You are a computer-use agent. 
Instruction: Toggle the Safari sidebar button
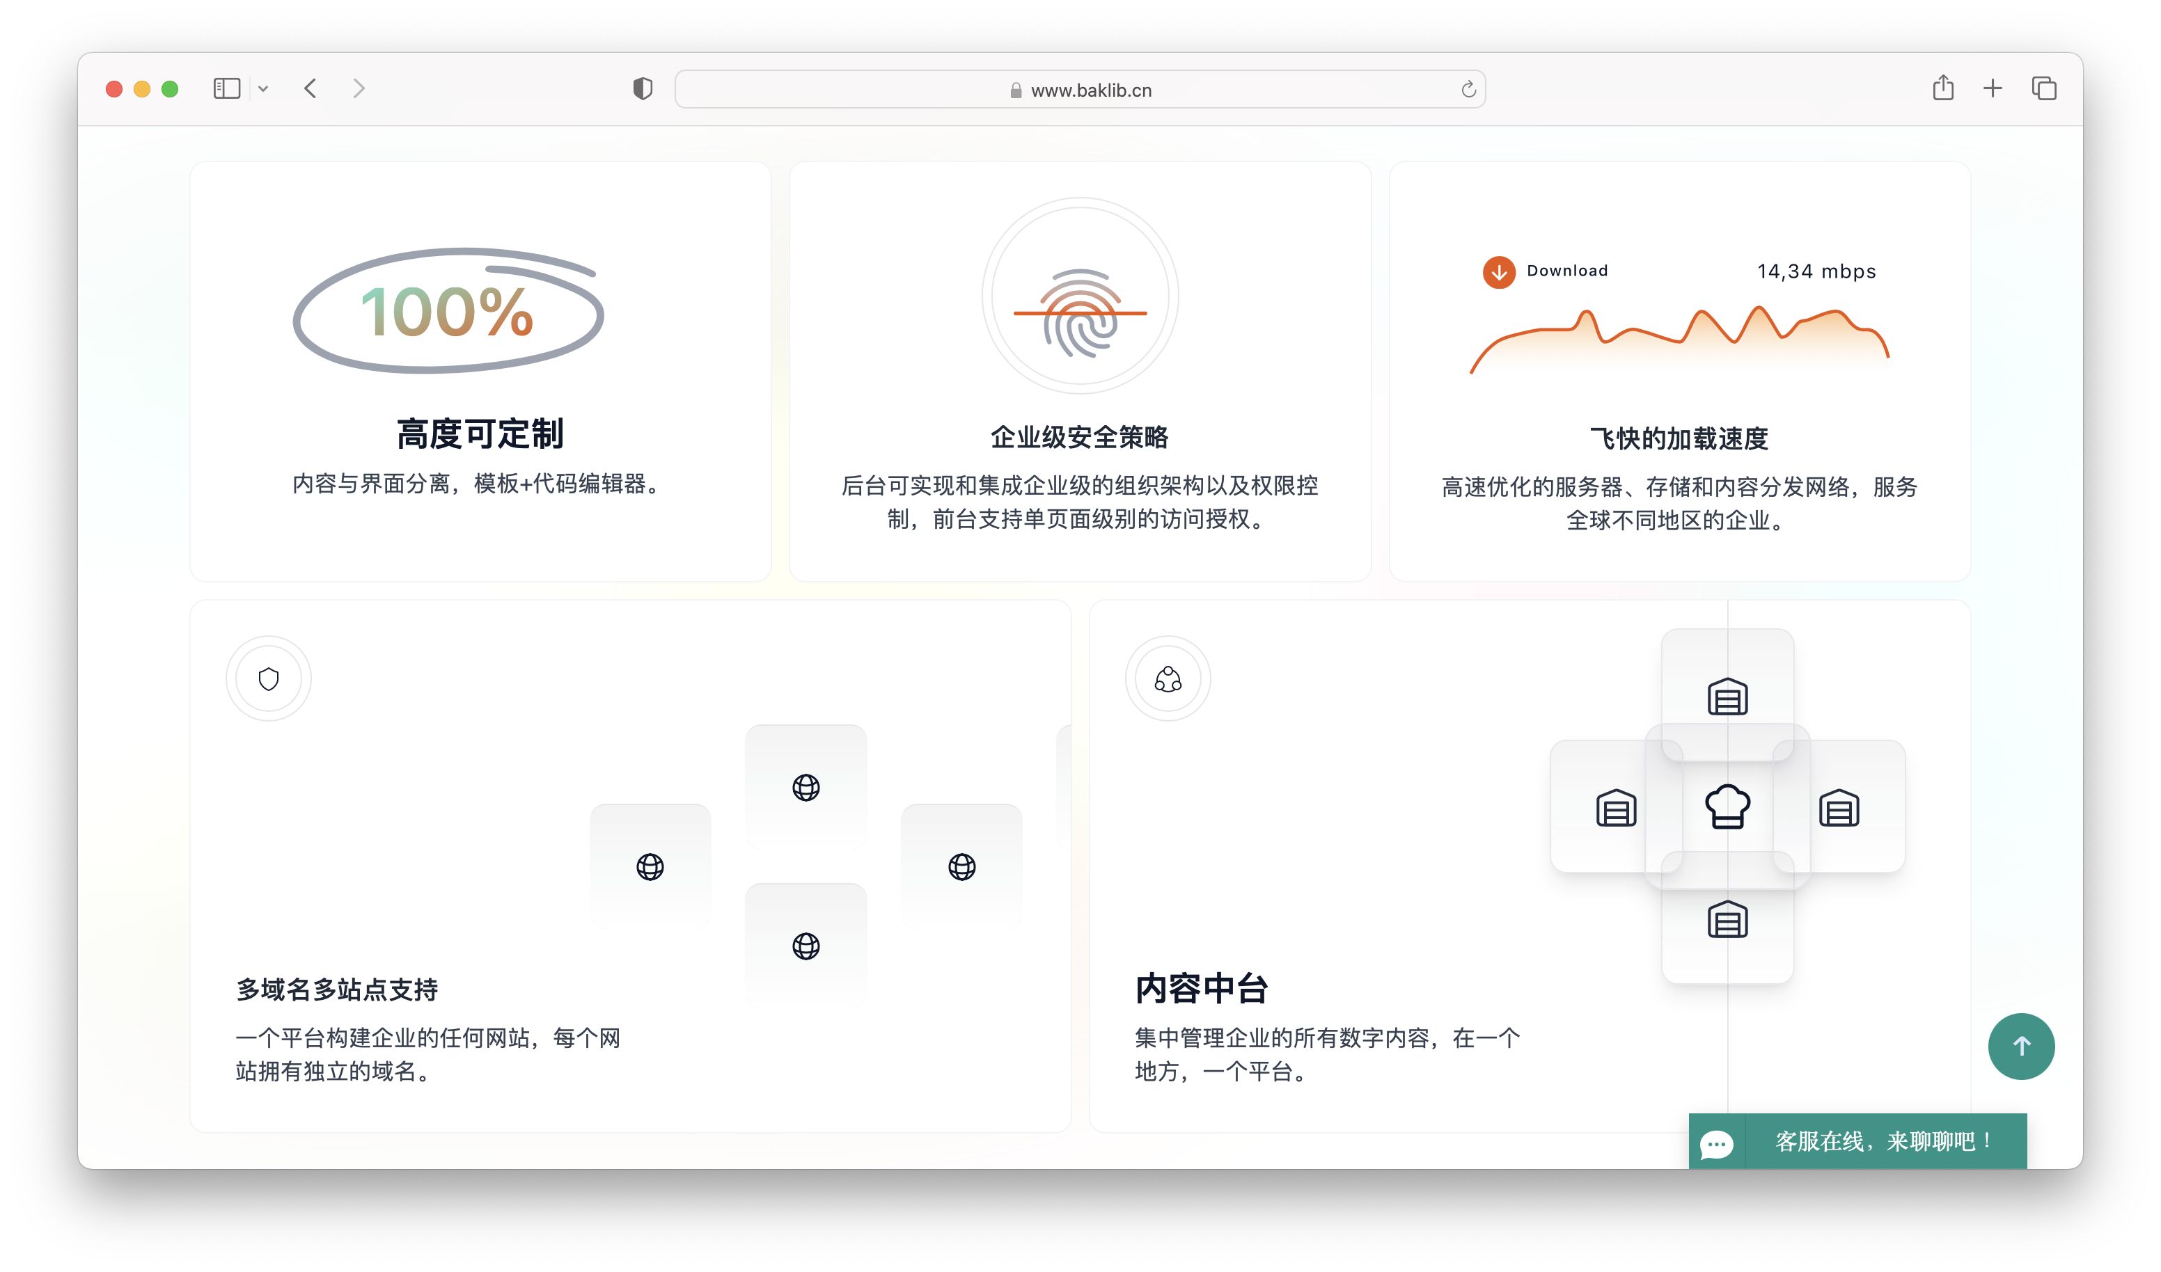(x=226, y=88)
